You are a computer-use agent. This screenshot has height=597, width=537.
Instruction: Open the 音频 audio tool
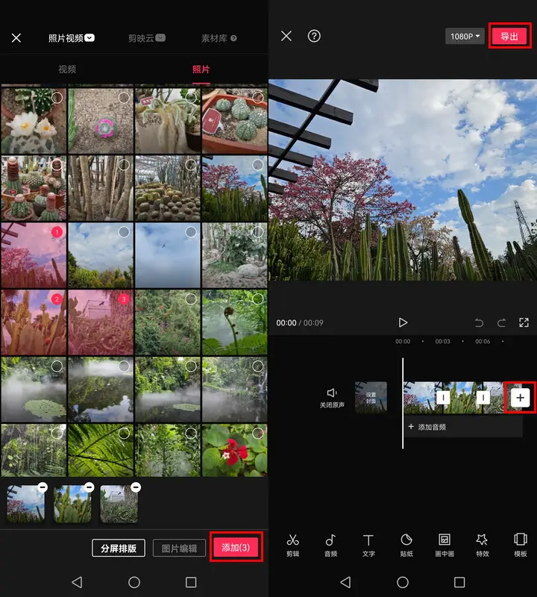[x=330, y=544]
